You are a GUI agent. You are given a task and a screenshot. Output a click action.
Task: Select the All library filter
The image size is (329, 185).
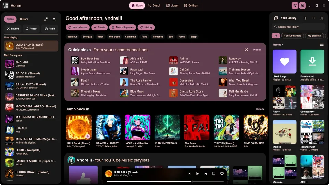click(276, 36)
